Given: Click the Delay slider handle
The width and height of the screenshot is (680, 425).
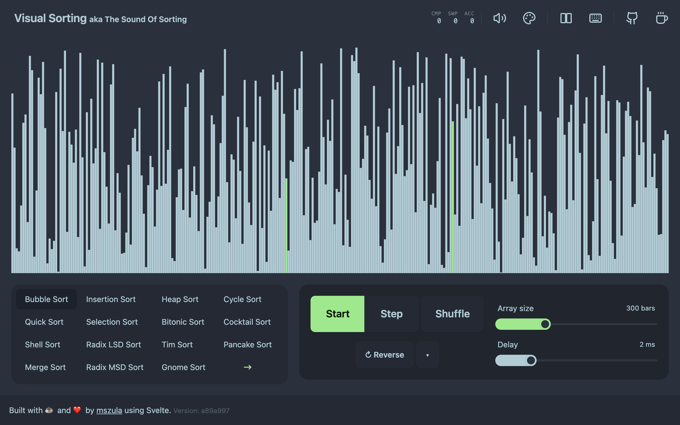Looking at the screenshot, I should click(x=531, y=360).
